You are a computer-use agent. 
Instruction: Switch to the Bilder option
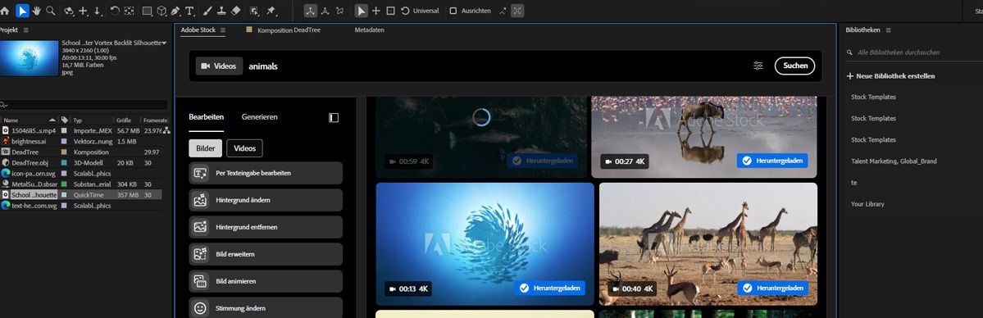click(206, 148)
